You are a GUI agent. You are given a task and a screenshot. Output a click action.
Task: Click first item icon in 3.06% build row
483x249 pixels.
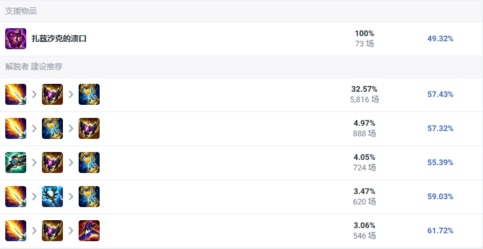pyautogui.click(x=16, y=231)
